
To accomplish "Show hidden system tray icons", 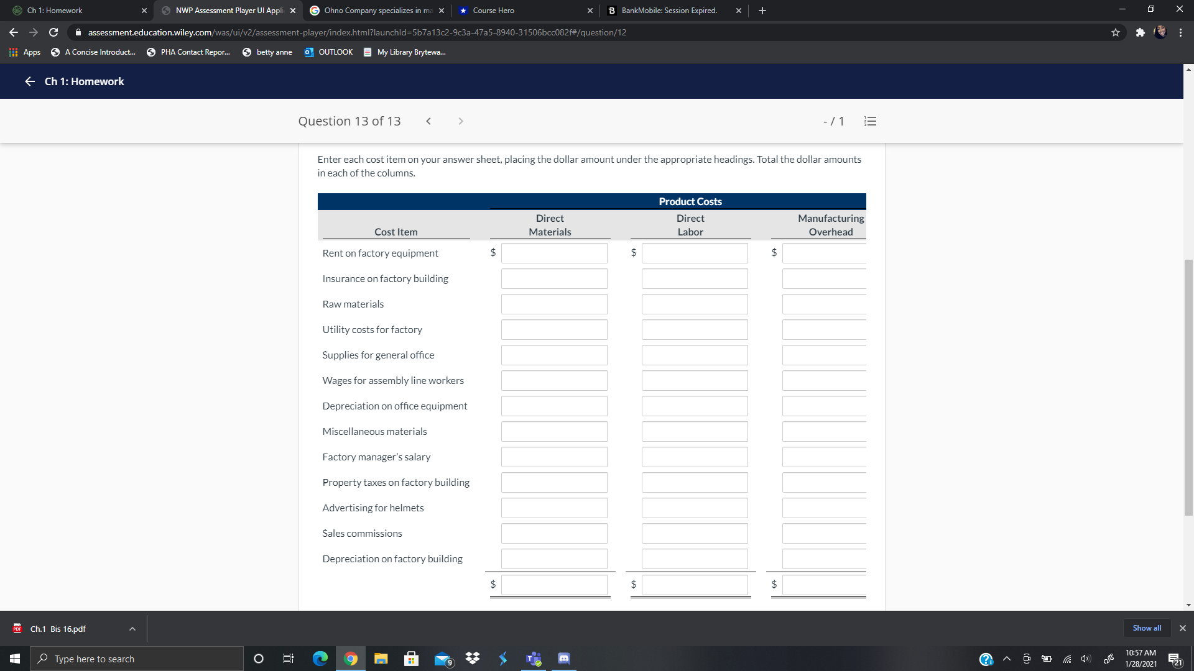I will pos(1007,659).
